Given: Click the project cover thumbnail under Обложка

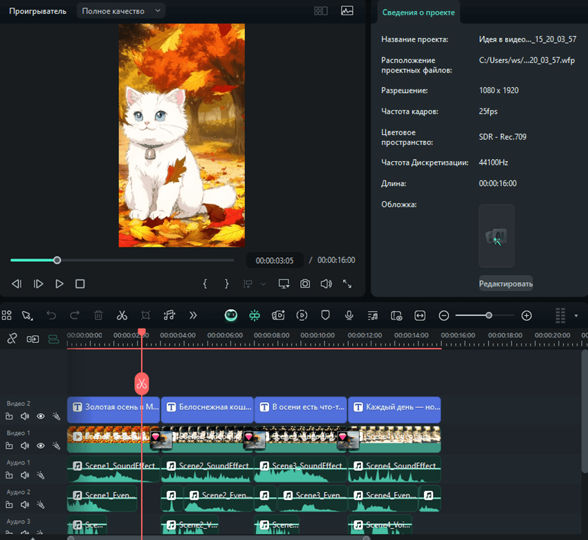Looking at the screenshot, I should (497, 236).
